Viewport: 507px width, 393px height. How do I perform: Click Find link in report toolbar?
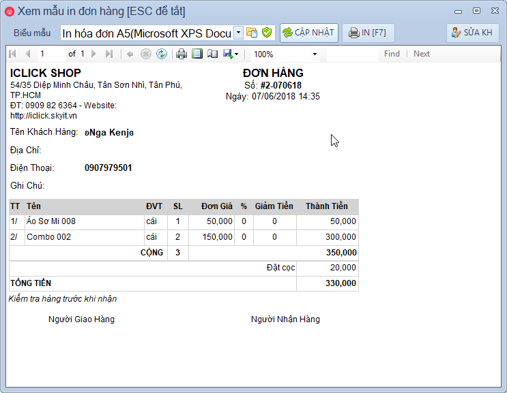coord(392,54)
